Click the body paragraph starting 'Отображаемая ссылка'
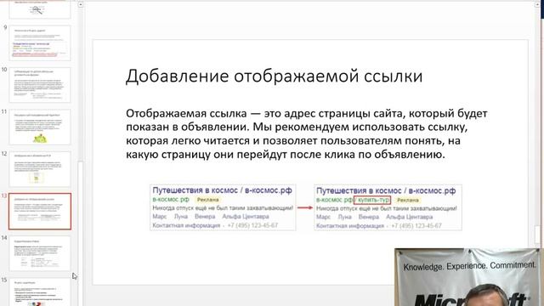The width and height of the screenshot is (544, 306). pyautogui.click(x=307, y=133)
